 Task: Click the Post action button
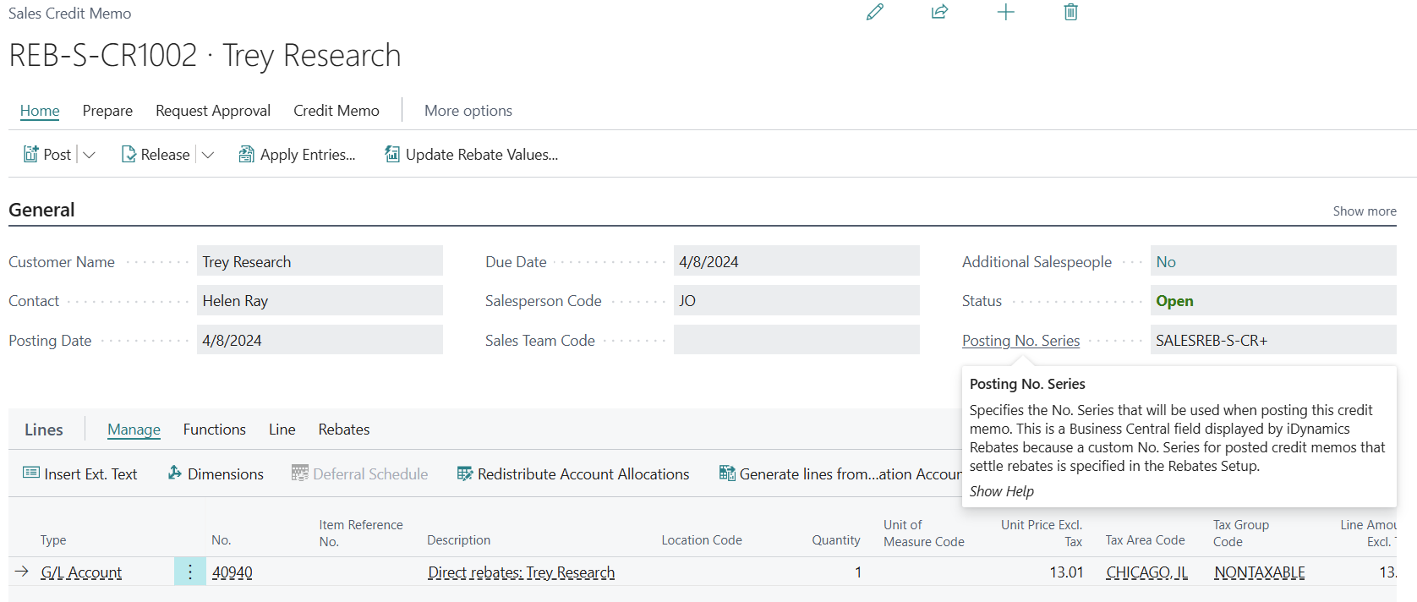point(47,155)
